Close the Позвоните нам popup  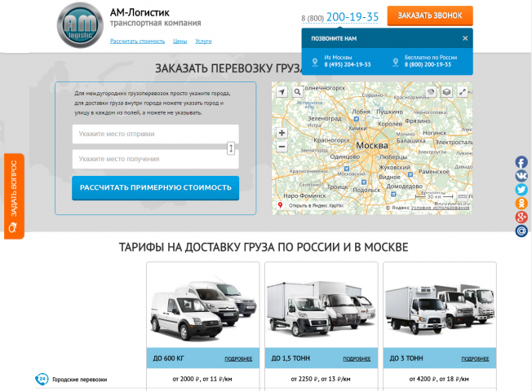coord(465,38)
